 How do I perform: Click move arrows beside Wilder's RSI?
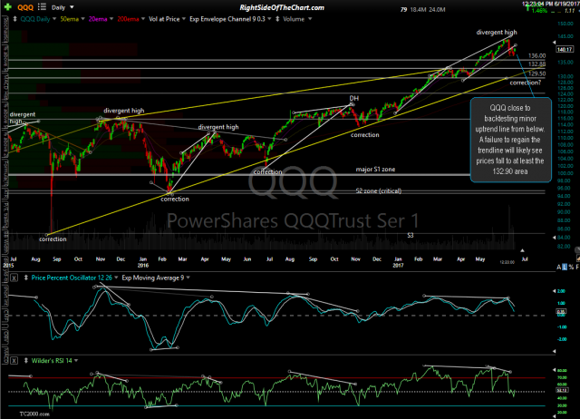(26, 361)
